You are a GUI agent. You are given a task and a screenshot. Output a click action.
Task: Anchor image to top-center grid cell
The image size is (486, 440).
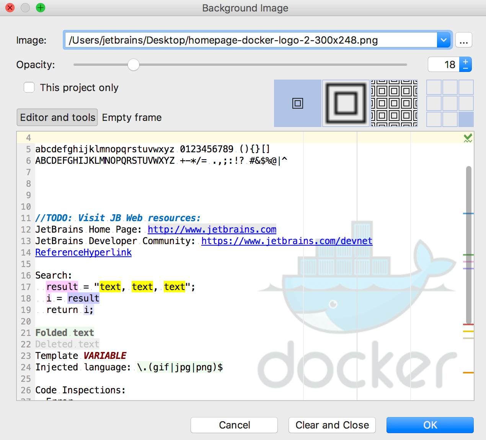coord(450,87)
